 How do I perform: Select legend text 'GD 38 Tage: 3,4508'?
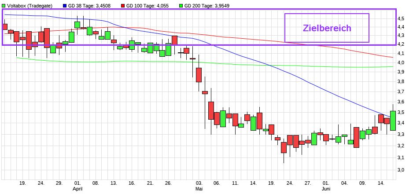point(89,6)
